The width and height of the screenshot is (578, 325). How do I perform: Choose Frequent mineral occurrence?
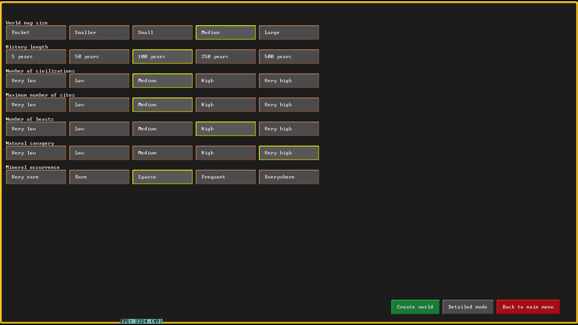pyautogui.click(x=226, y=177)
